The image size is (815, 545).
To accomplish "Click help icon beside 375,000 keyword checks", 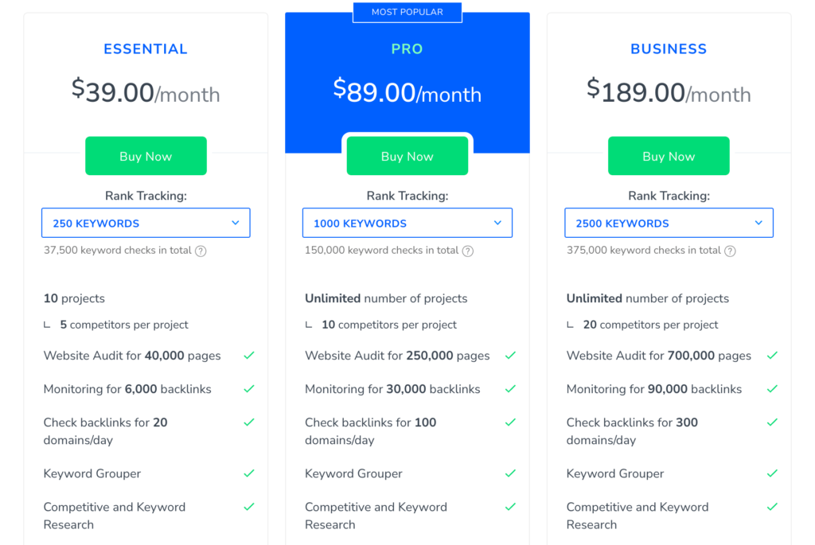I will [730, 251].
